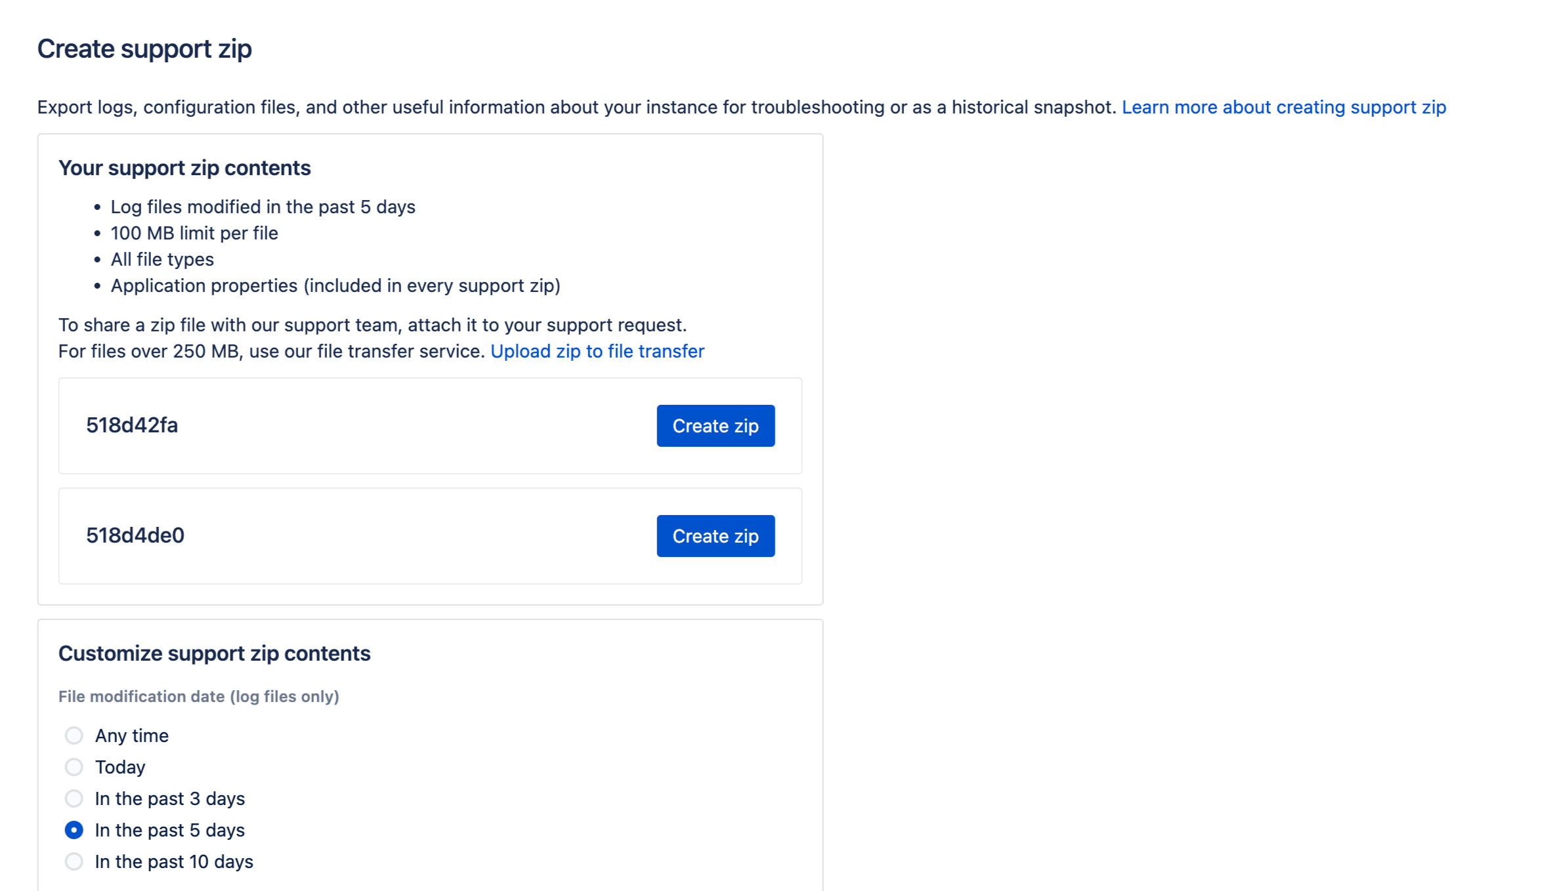Click Create zip for node 518d42fa

[x=715, y=426]
